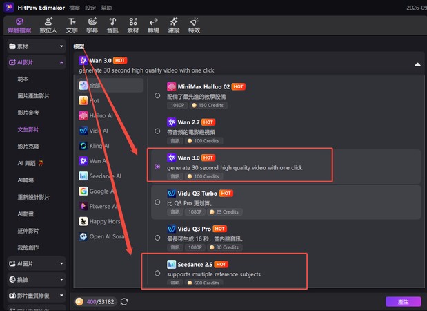427x311 pixels.
Task: Expand the 素材 sidebar section
Action: click(x=37, y=46)
